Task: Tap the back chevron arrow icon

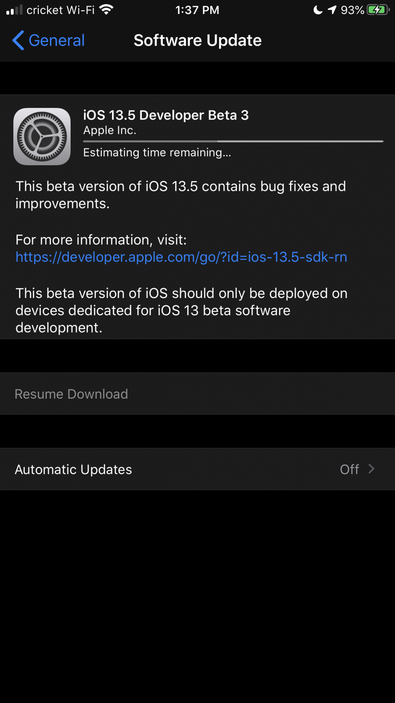Action: (x=18, y=40)
